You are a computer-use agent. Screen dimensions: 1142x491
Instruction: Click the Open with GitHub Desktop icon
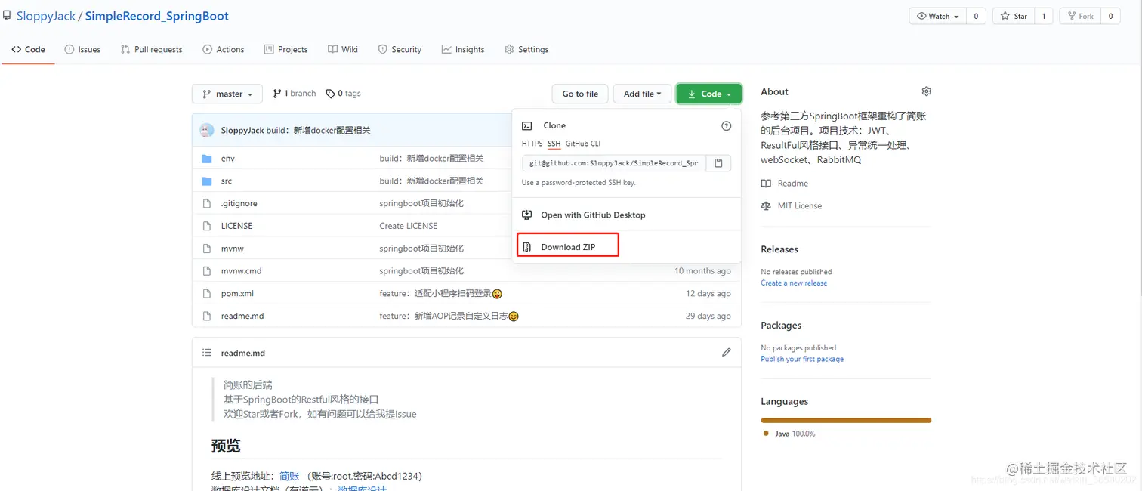click(527, 215)
